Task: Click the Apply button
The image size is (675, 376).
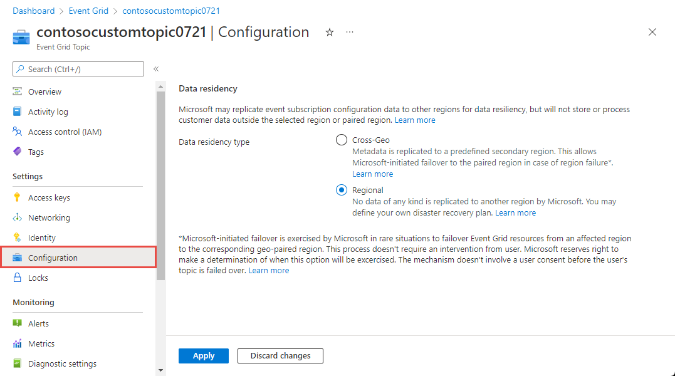Action: click(204, 356)
